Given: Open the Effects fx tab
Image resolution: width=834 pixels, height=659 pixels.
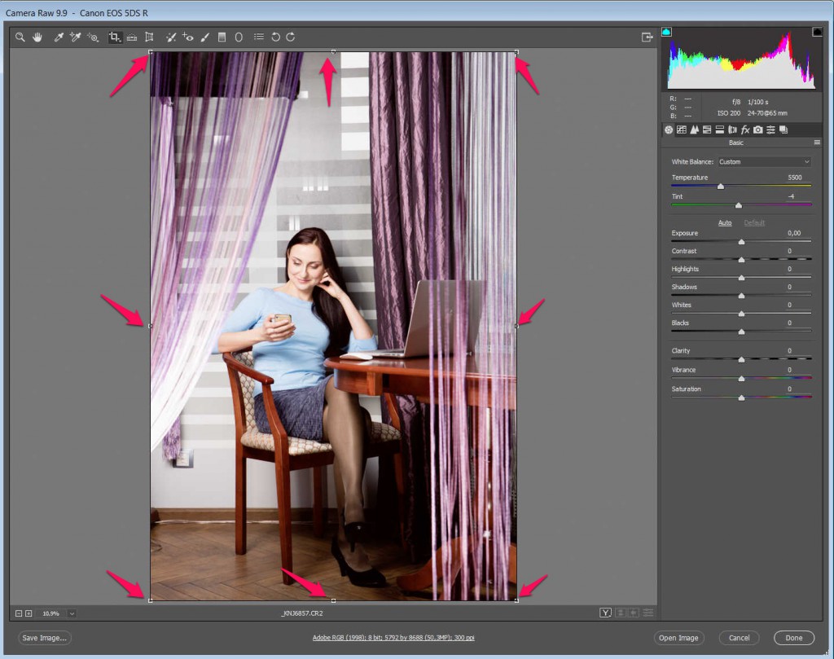Looking at the screenshot, I should [745, 130].
